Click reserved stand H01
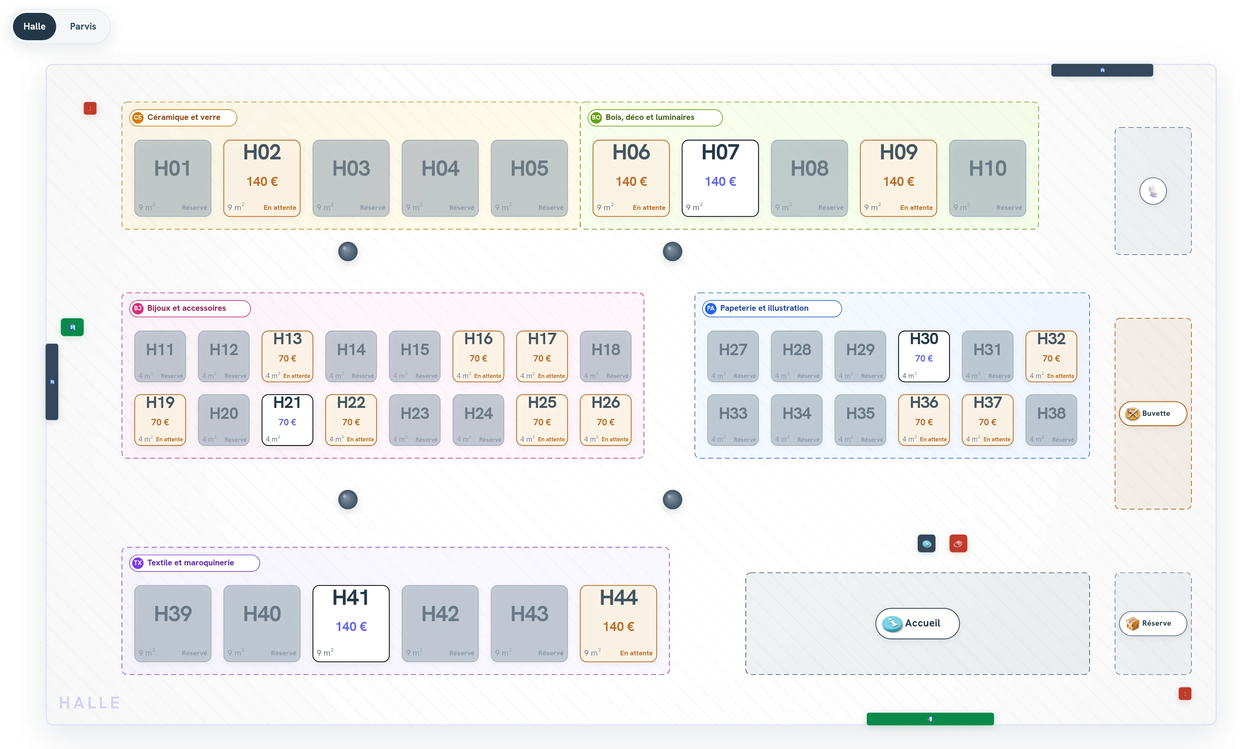 tap(173, 178)
